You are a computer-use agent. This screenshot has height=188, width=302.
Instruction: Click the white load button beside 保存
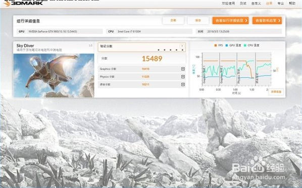click(173, 20)
